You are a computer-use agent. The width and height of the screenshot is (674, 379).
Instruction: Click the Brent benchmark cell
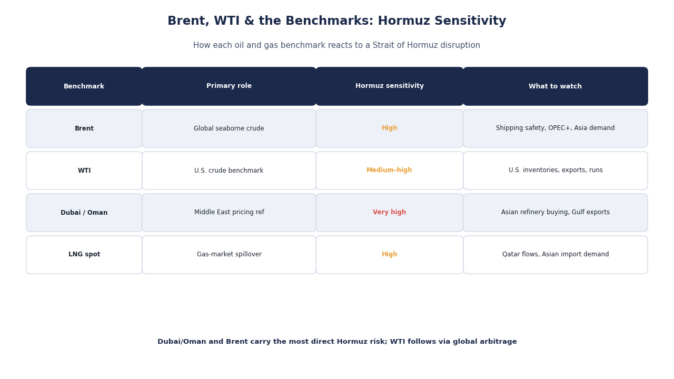(x=84, y=128)
